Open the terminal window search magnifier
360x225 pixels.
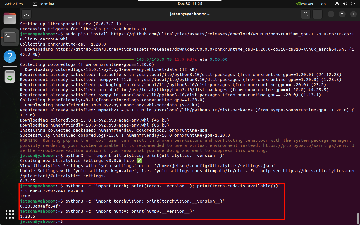point(305,14)
